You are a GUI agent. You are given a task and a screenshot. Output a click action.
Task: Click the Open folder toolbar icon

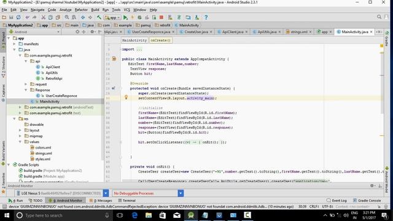pos(4,17)
